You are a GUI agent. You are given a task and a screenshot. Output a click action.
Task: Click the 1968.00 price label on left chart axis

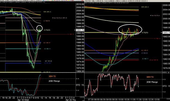tap(80, 71)
